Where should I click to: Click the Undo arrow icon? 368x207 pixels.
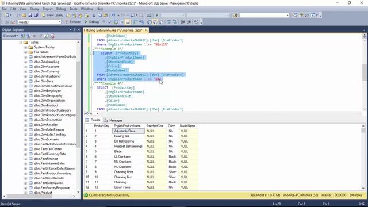point(114,16)
